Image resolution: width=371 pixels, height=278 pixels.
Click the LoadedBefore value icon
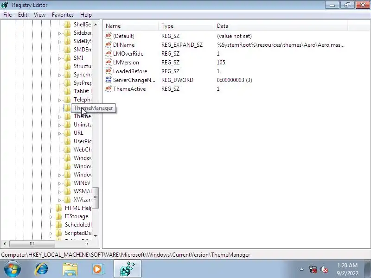(109, 71)
